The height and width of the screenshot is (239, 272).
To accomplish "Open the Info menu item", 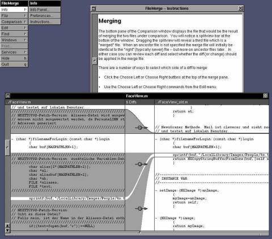I will [x=14, y=10].
